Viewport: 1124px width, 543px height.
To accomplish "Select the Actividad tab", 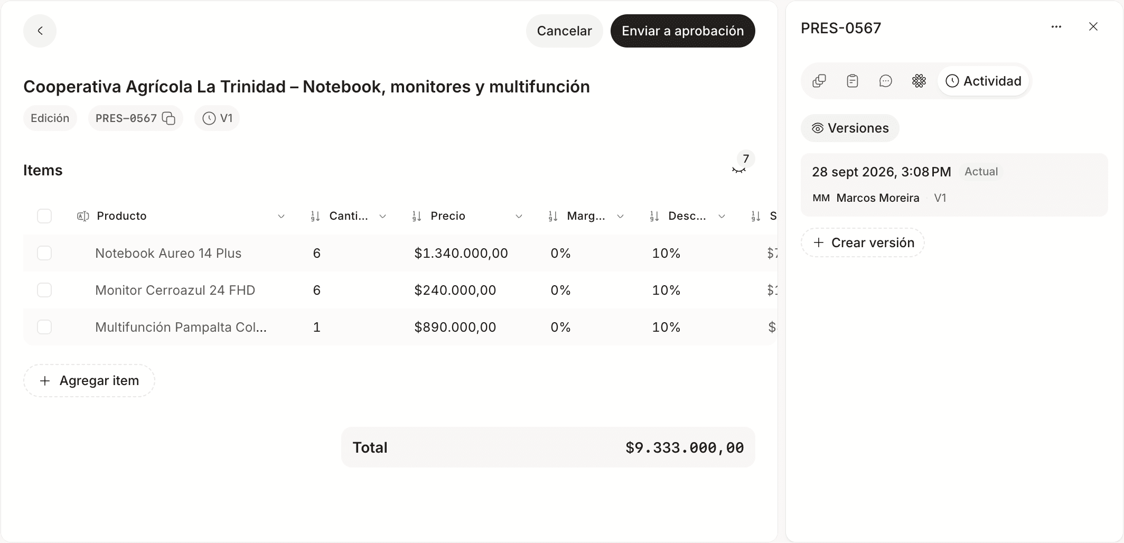I will click(x=983, y=81).
